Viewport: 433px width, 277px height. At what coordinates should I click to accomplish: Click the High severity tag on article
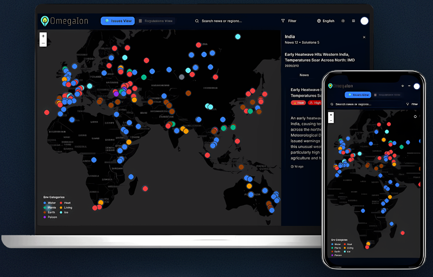(x=315, y=103)
